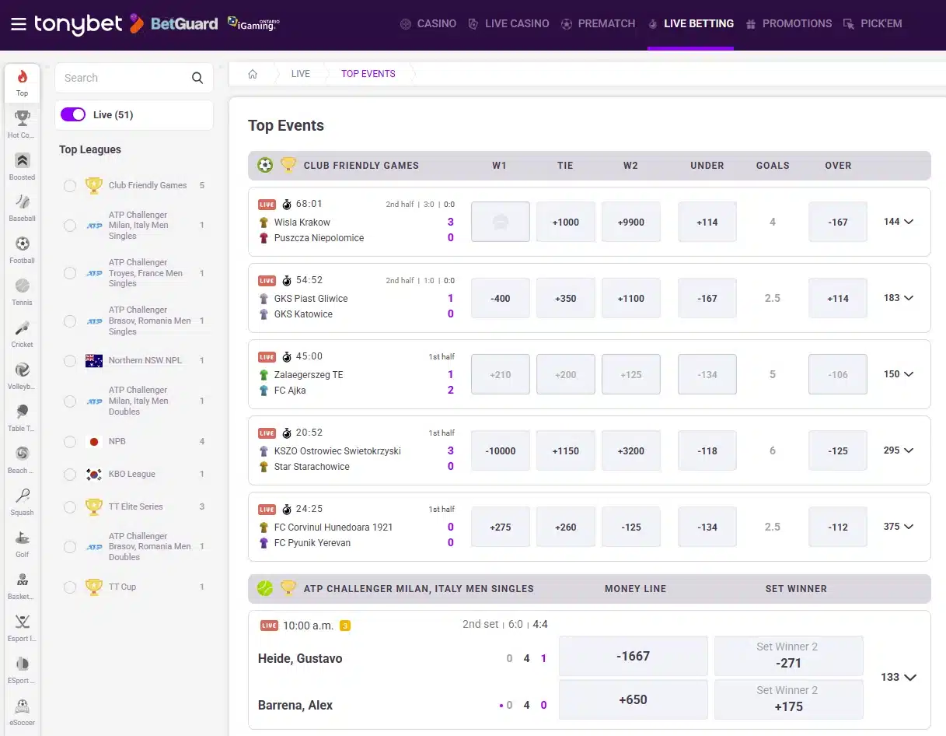
Task: Open the Casino tab
Action: tap(428, 23)
